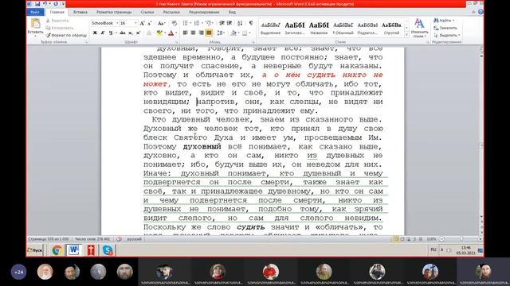Open the font size 16 dropdown
510x286 pixels.
135,23
